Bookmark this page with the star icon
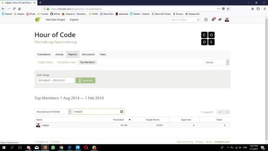Image resolution: width=268 pixels, height=151 pixels. [x=228, y=9]
